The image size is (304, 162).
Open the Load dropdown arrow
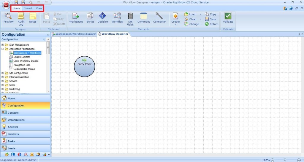(x=201, y=14)
